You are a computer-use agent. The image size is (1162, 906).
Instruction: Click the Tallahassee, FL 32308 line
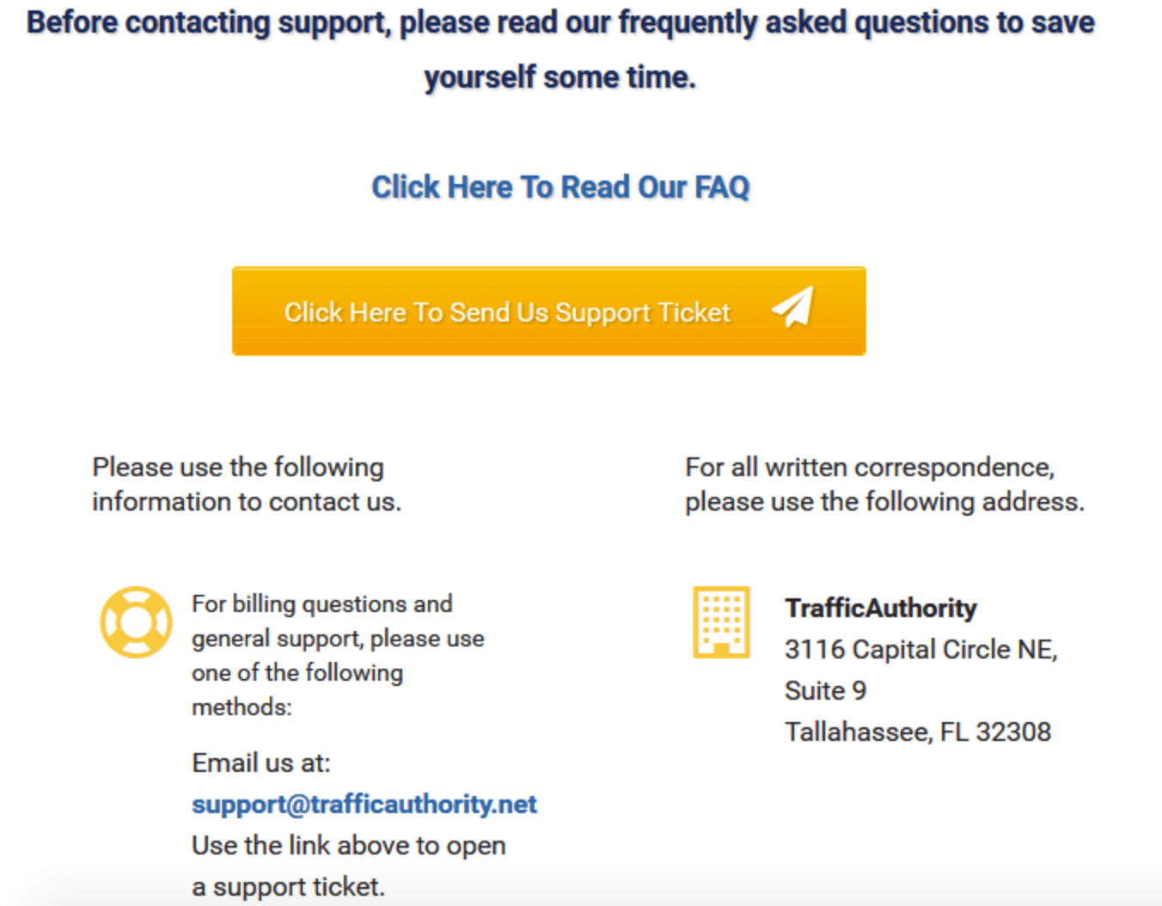918,732
